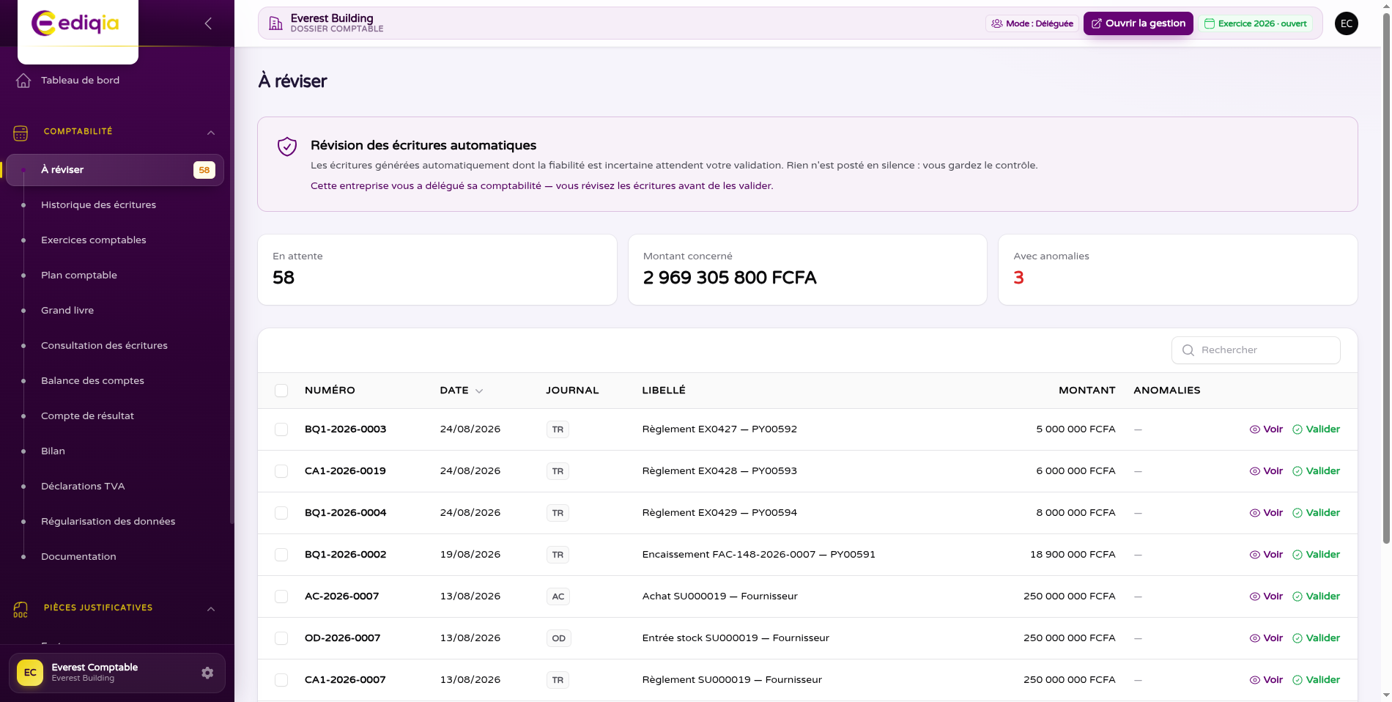The width and height of the screenshot is (1392, 702).
Task: Click the Pièces justificatives DOC icon
Action: [x=21, y=610]
